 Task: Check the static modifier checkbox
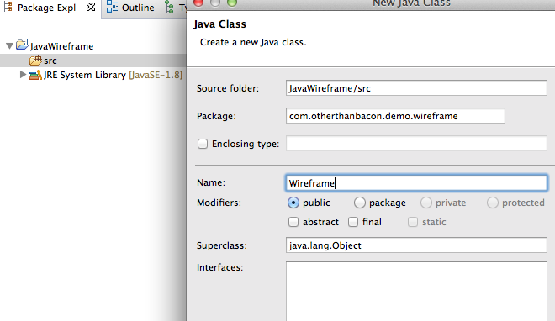pyautogui.click(x=413, y=222)
